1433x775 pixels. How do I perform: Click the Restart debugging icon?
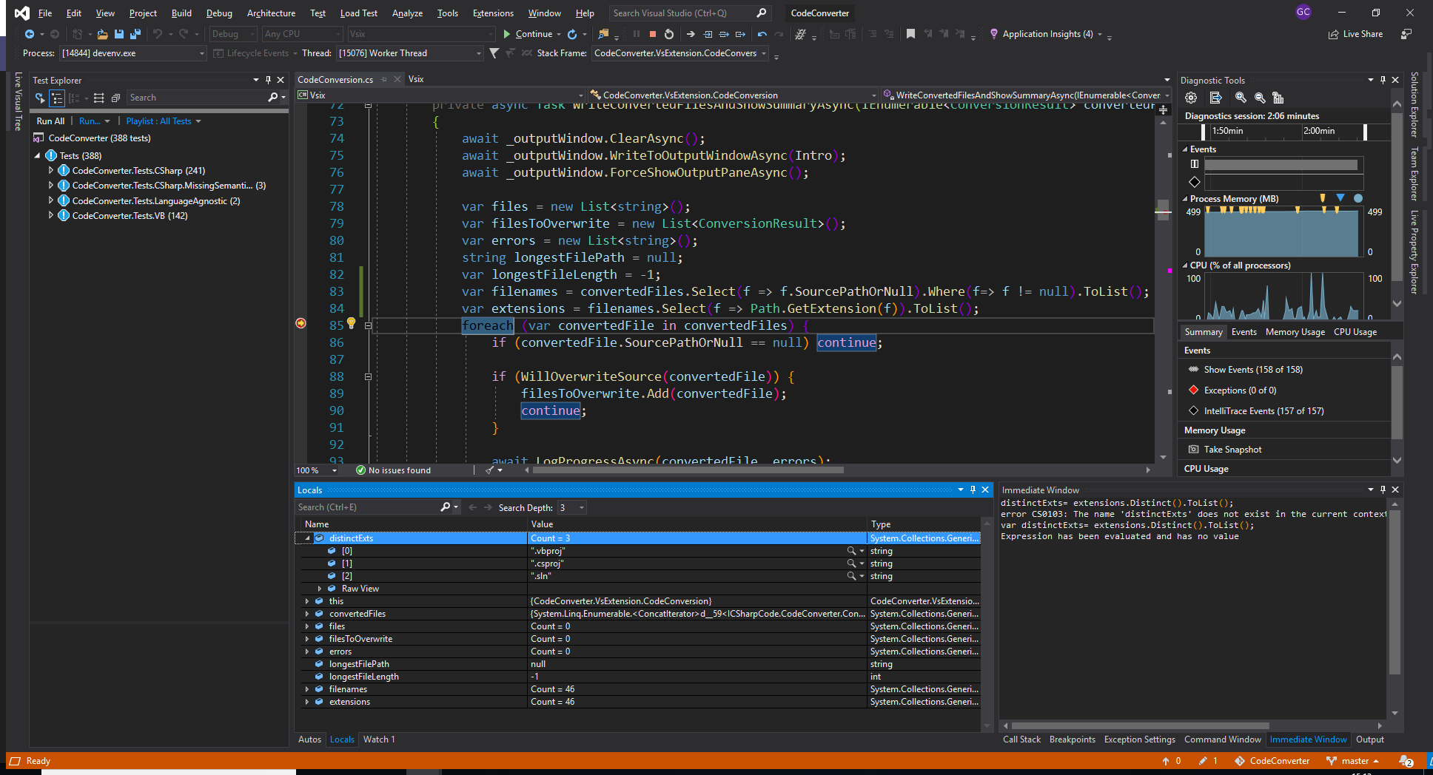(668, 34)
